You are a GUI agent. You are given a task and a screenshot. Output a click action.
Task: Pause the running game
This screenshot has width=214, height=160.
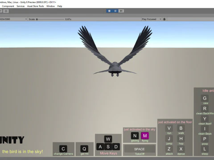click(x=115, y=11)
